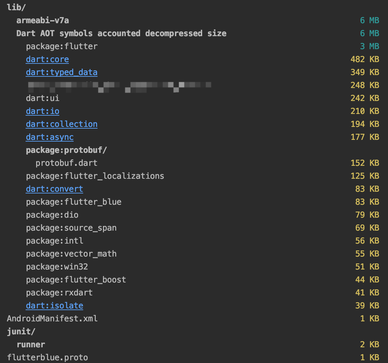Select the armeabi-v7a entry
388x363 pixels.
[x=42, y=20]
